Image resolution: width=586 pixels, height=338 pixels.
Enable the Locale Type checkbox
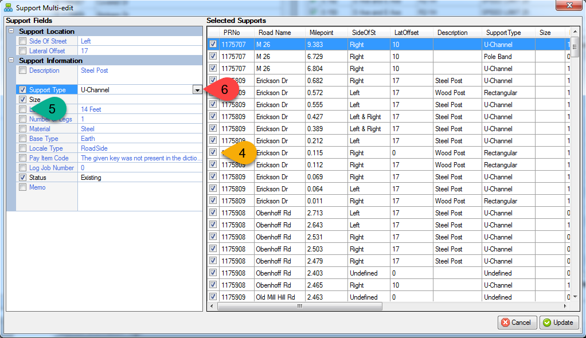(23, 148)
